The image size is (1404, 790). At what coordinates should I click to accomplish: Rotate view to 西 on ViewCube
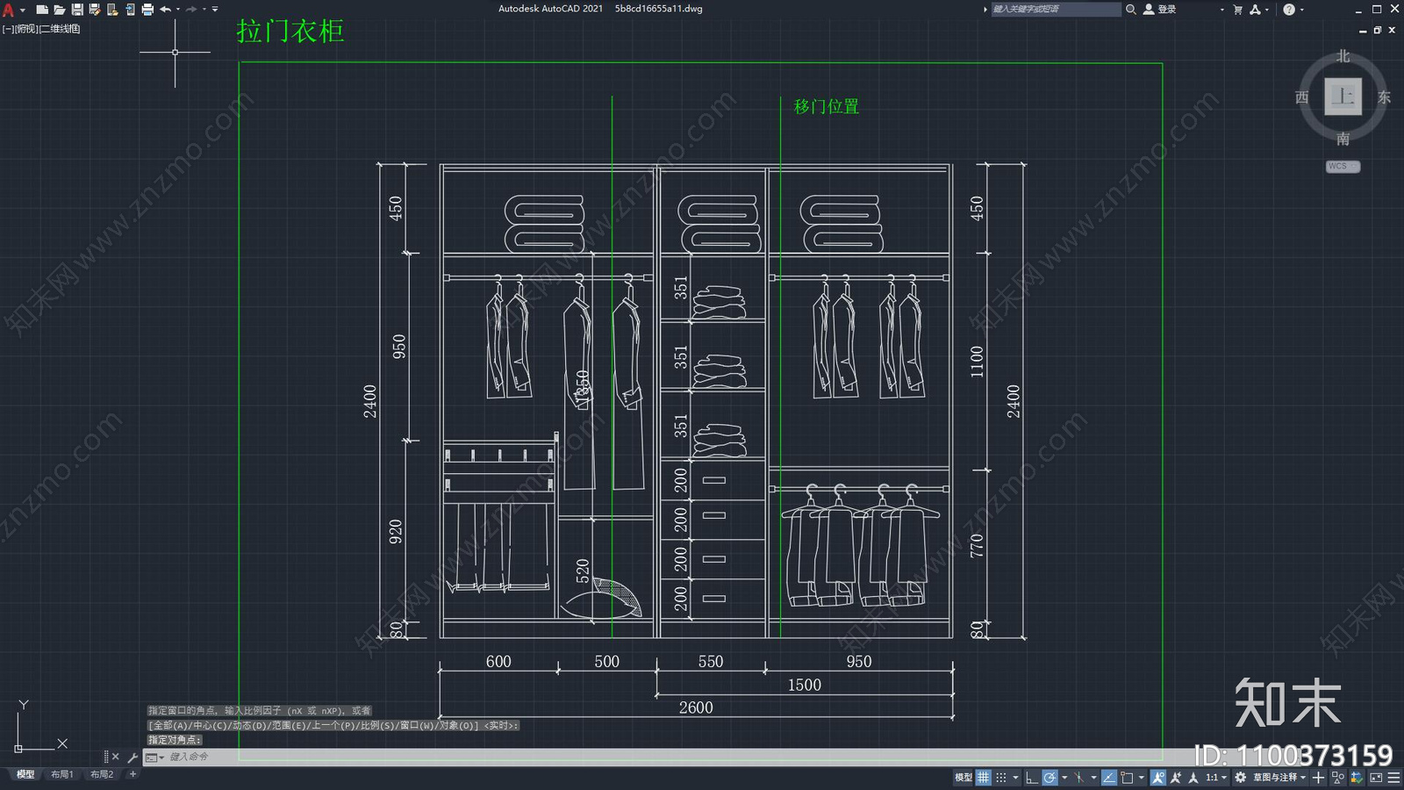(1302, 97)
